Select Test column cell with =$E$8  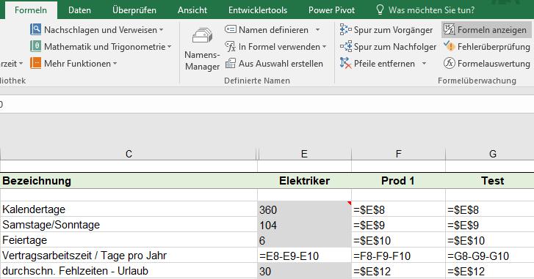(x=490, y=209)
